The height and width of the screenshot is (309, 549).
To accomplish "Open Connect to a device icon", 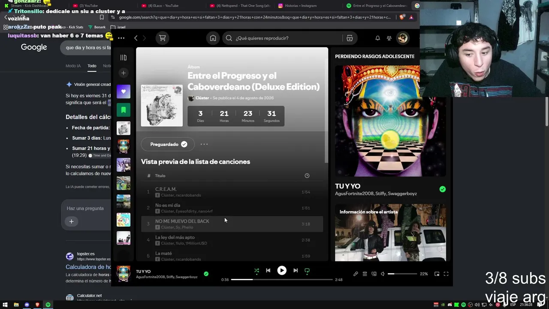I will click(x=374, y=274).
